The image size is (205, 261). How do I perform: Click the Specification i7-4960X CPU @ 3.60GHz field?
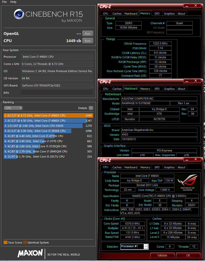(x=159, y=196)
